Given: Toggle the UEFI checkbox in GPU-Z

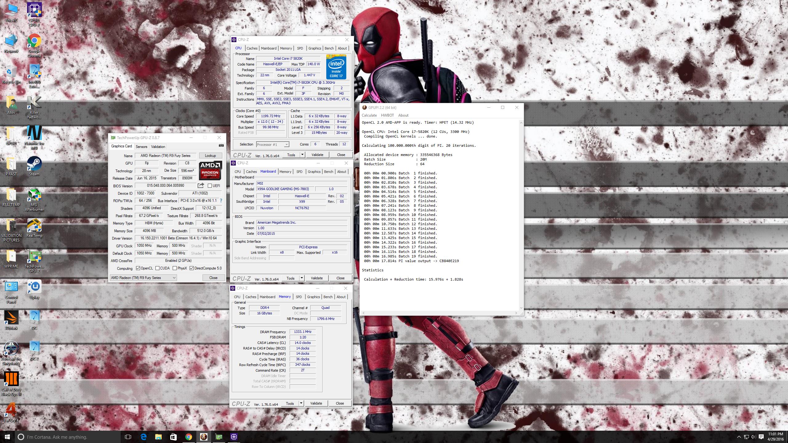Looking at the screenshot, I should [210, 186].
